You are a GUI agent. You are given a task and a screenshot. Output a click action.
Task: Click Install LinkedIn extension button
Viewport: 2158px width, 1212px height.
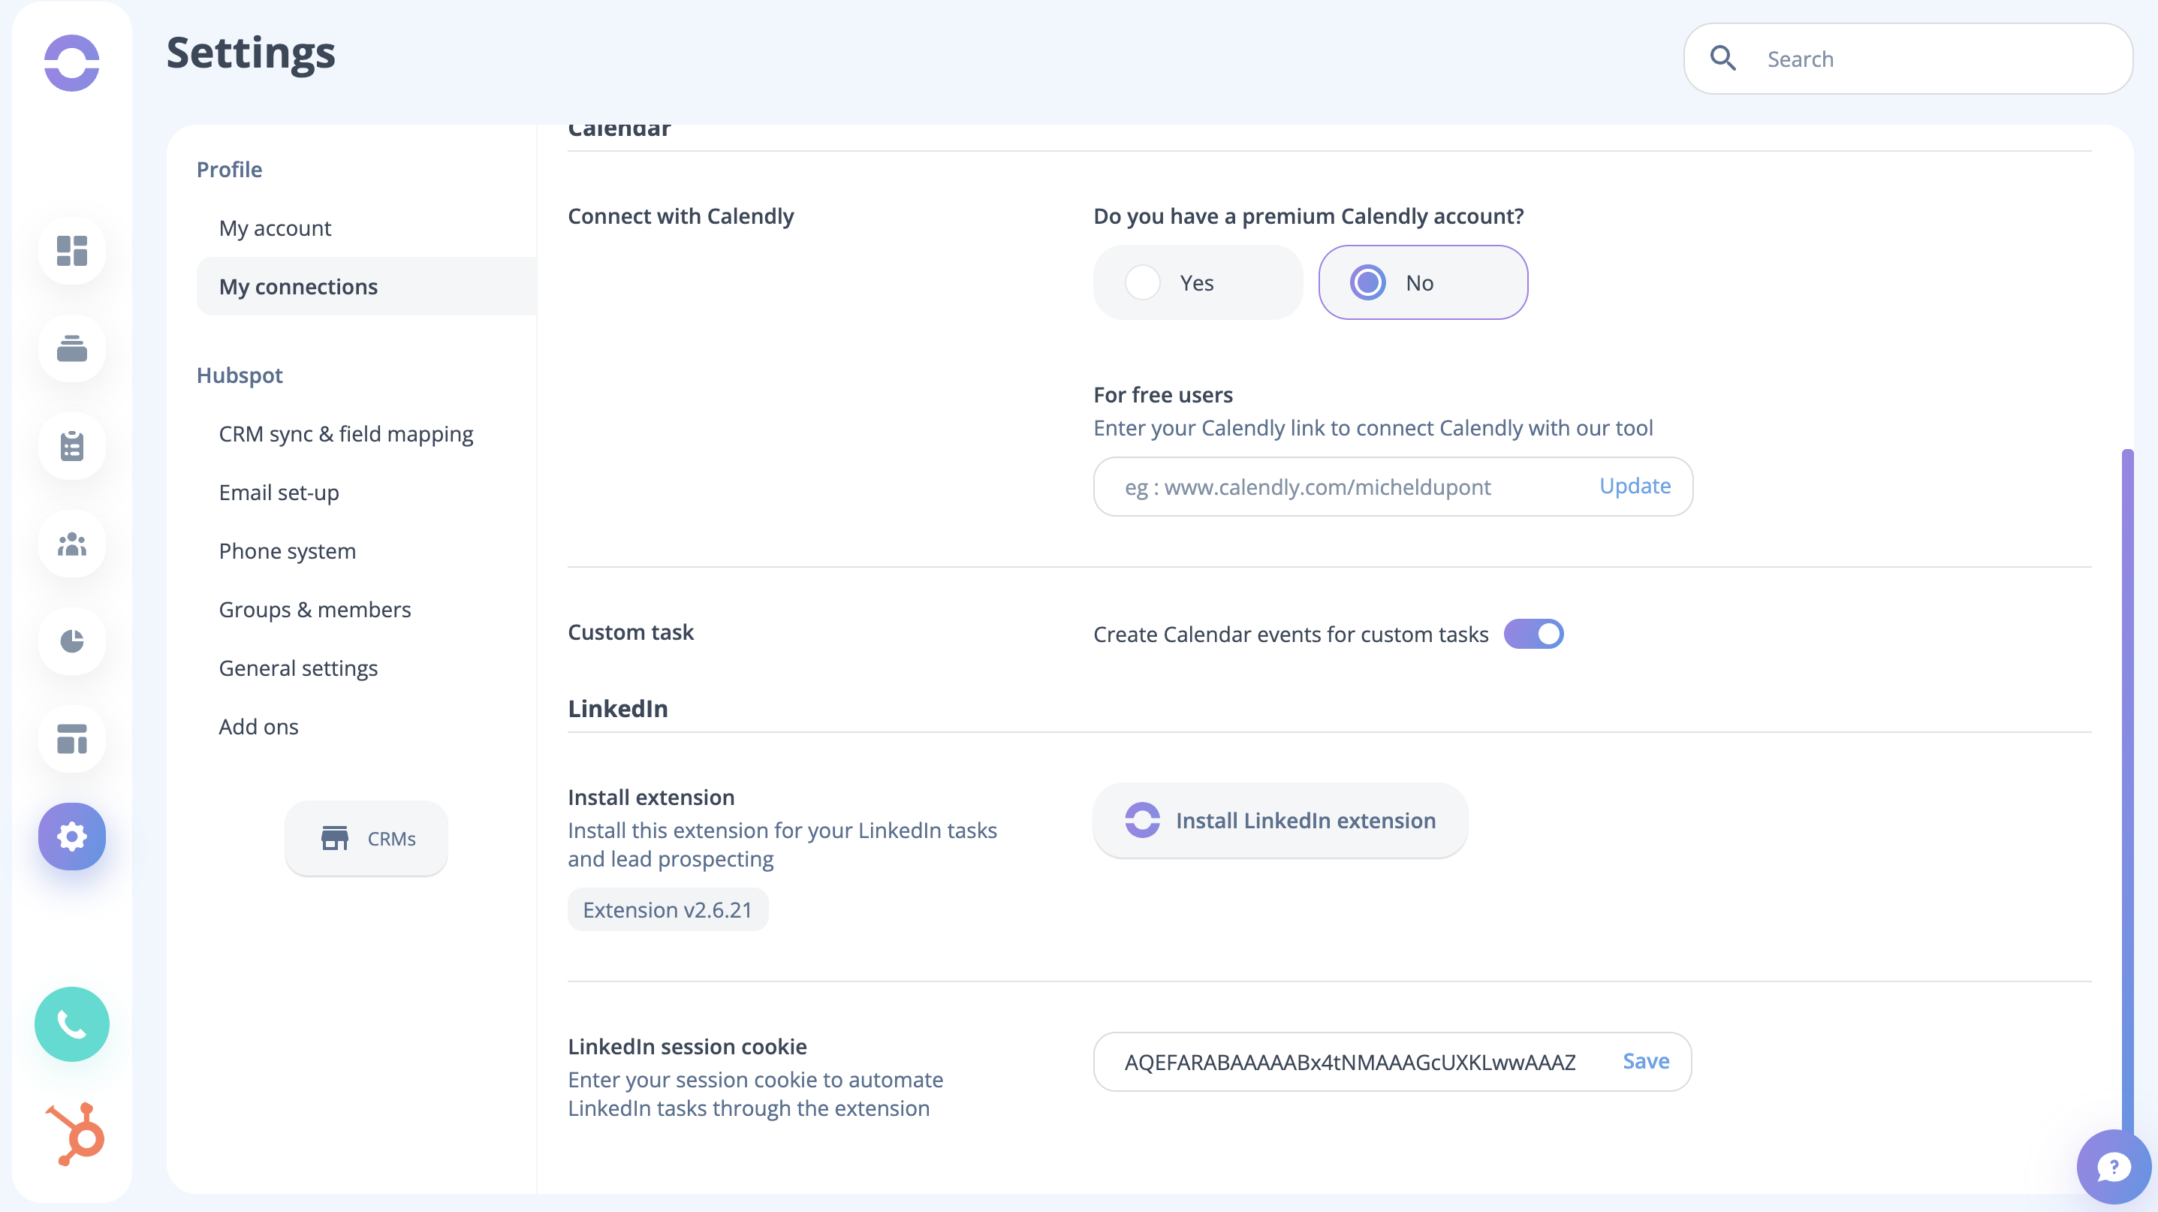click(1280, 820)
